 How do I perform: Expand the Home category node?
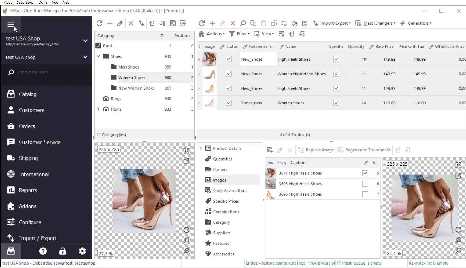pyautogui.click(x=99, y=109)
